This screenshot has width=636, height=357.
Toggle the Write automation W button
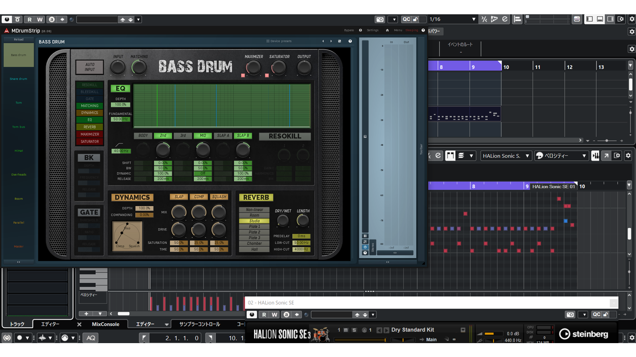tap(40, 19)
